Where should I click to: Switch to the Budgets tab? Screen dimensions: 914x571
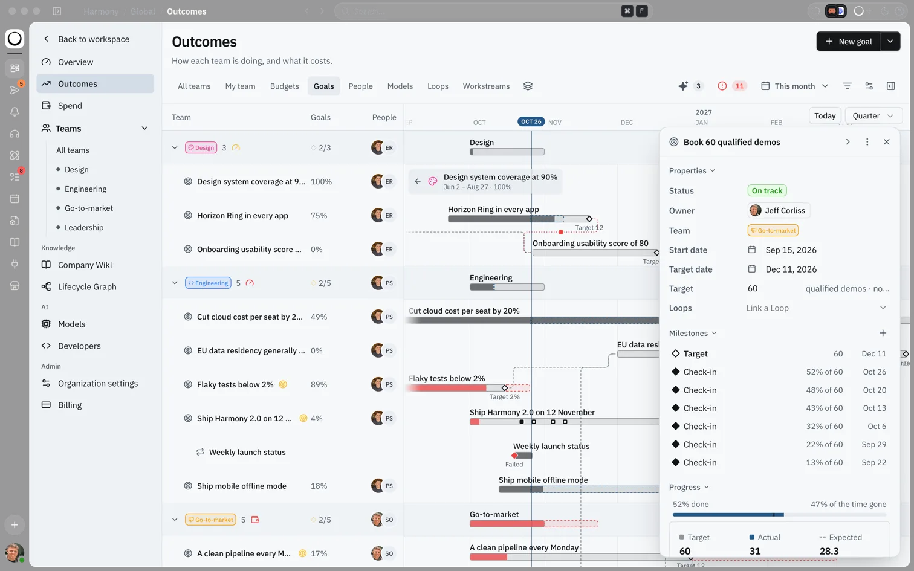(x=285, y=86)
